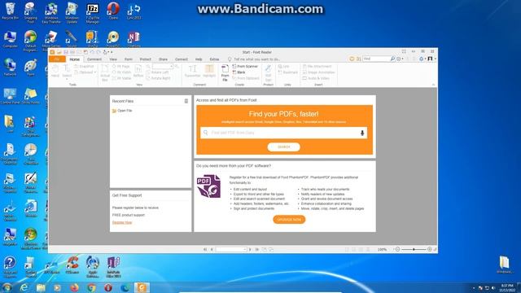The width and height of the screenshot is (521, 293).
Task: Select the Typewriter comment tool
Action: pyautogui.click(x=192, y=71)
